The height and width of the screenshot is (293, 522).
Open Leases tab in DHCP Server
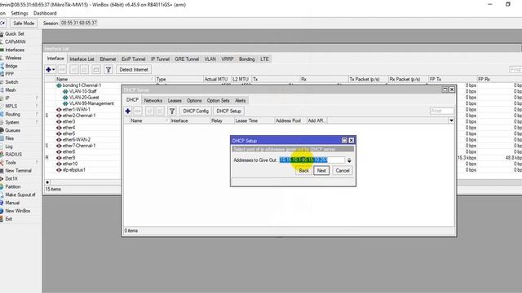(175, 101)
